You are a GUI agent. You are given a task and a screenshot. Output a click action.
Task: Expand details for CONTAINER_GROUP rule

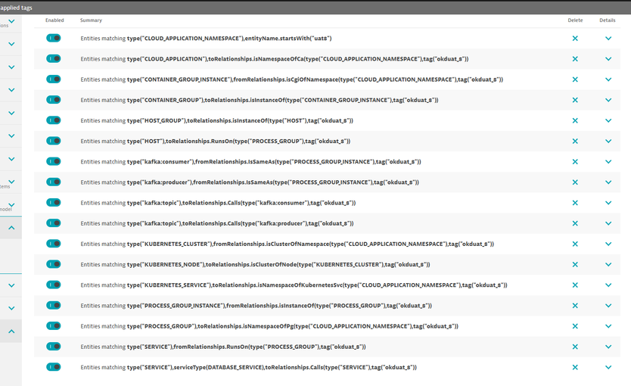(x=608, y=100)
